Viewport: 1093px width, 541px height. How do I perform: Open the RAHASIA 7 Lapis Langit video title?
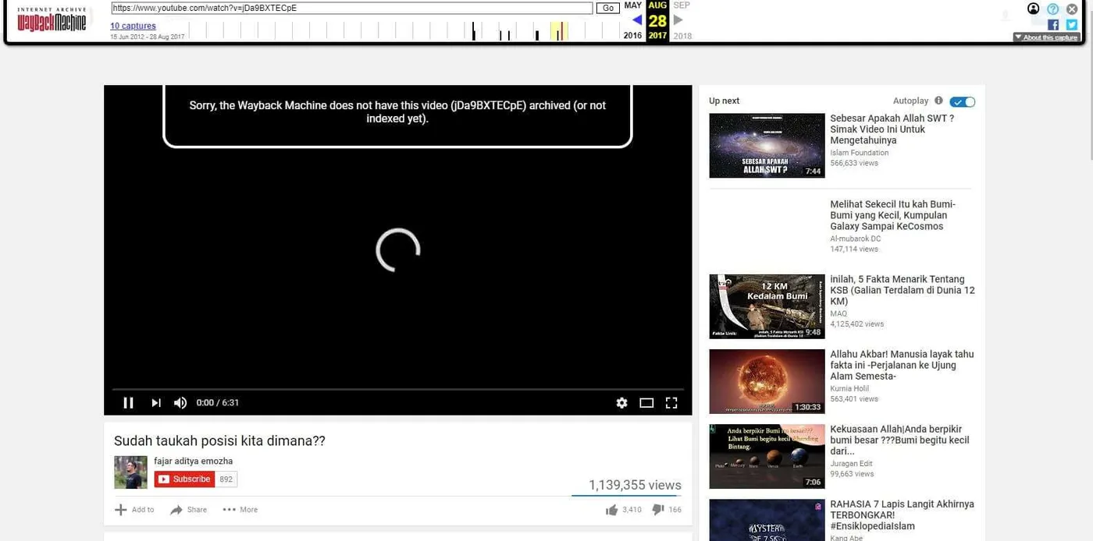click(902, 515)
